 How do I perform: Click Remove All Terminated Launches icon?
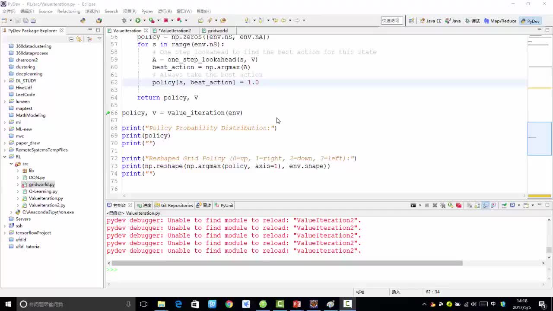(443, 205)
